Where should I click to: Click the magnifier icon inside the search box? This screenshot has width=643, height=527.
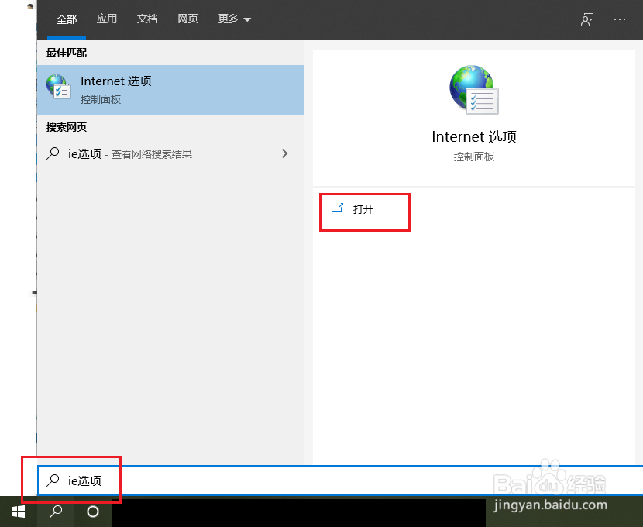tap(53, 480)
